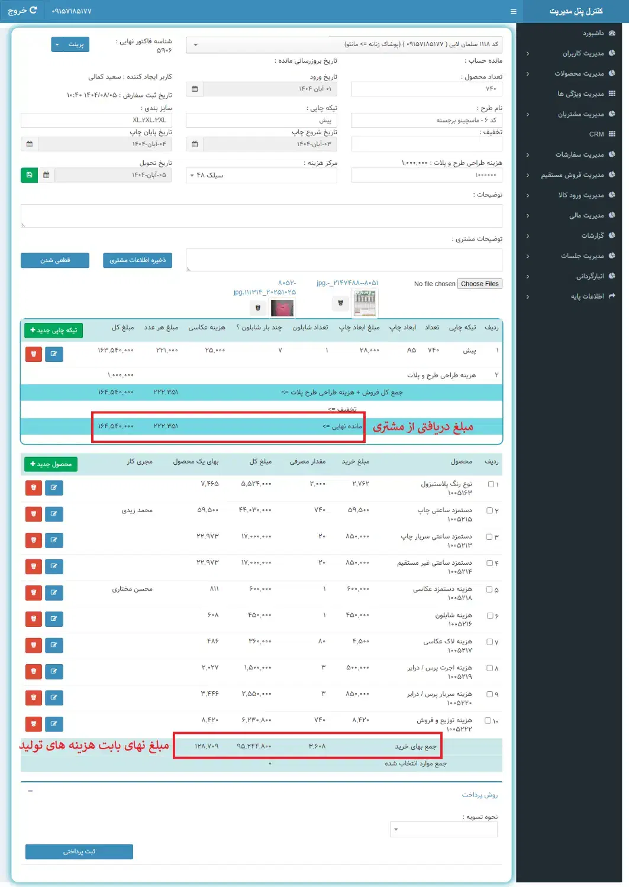Click the hamburger menu icon in header
The width and height of the screenshot is (629, 887).
[513, 11]
